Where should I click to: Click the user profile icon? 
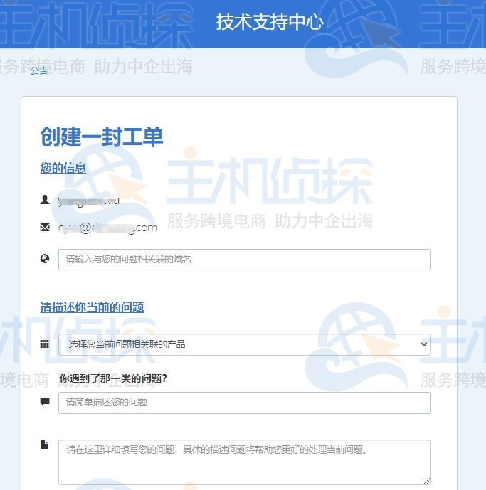45,199
